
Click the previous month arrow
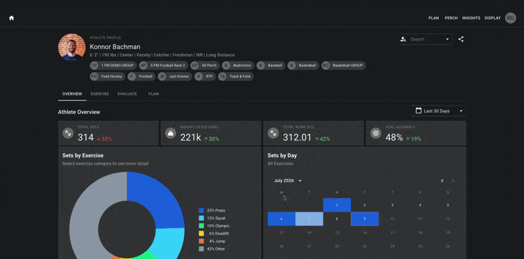coord(442,181)
